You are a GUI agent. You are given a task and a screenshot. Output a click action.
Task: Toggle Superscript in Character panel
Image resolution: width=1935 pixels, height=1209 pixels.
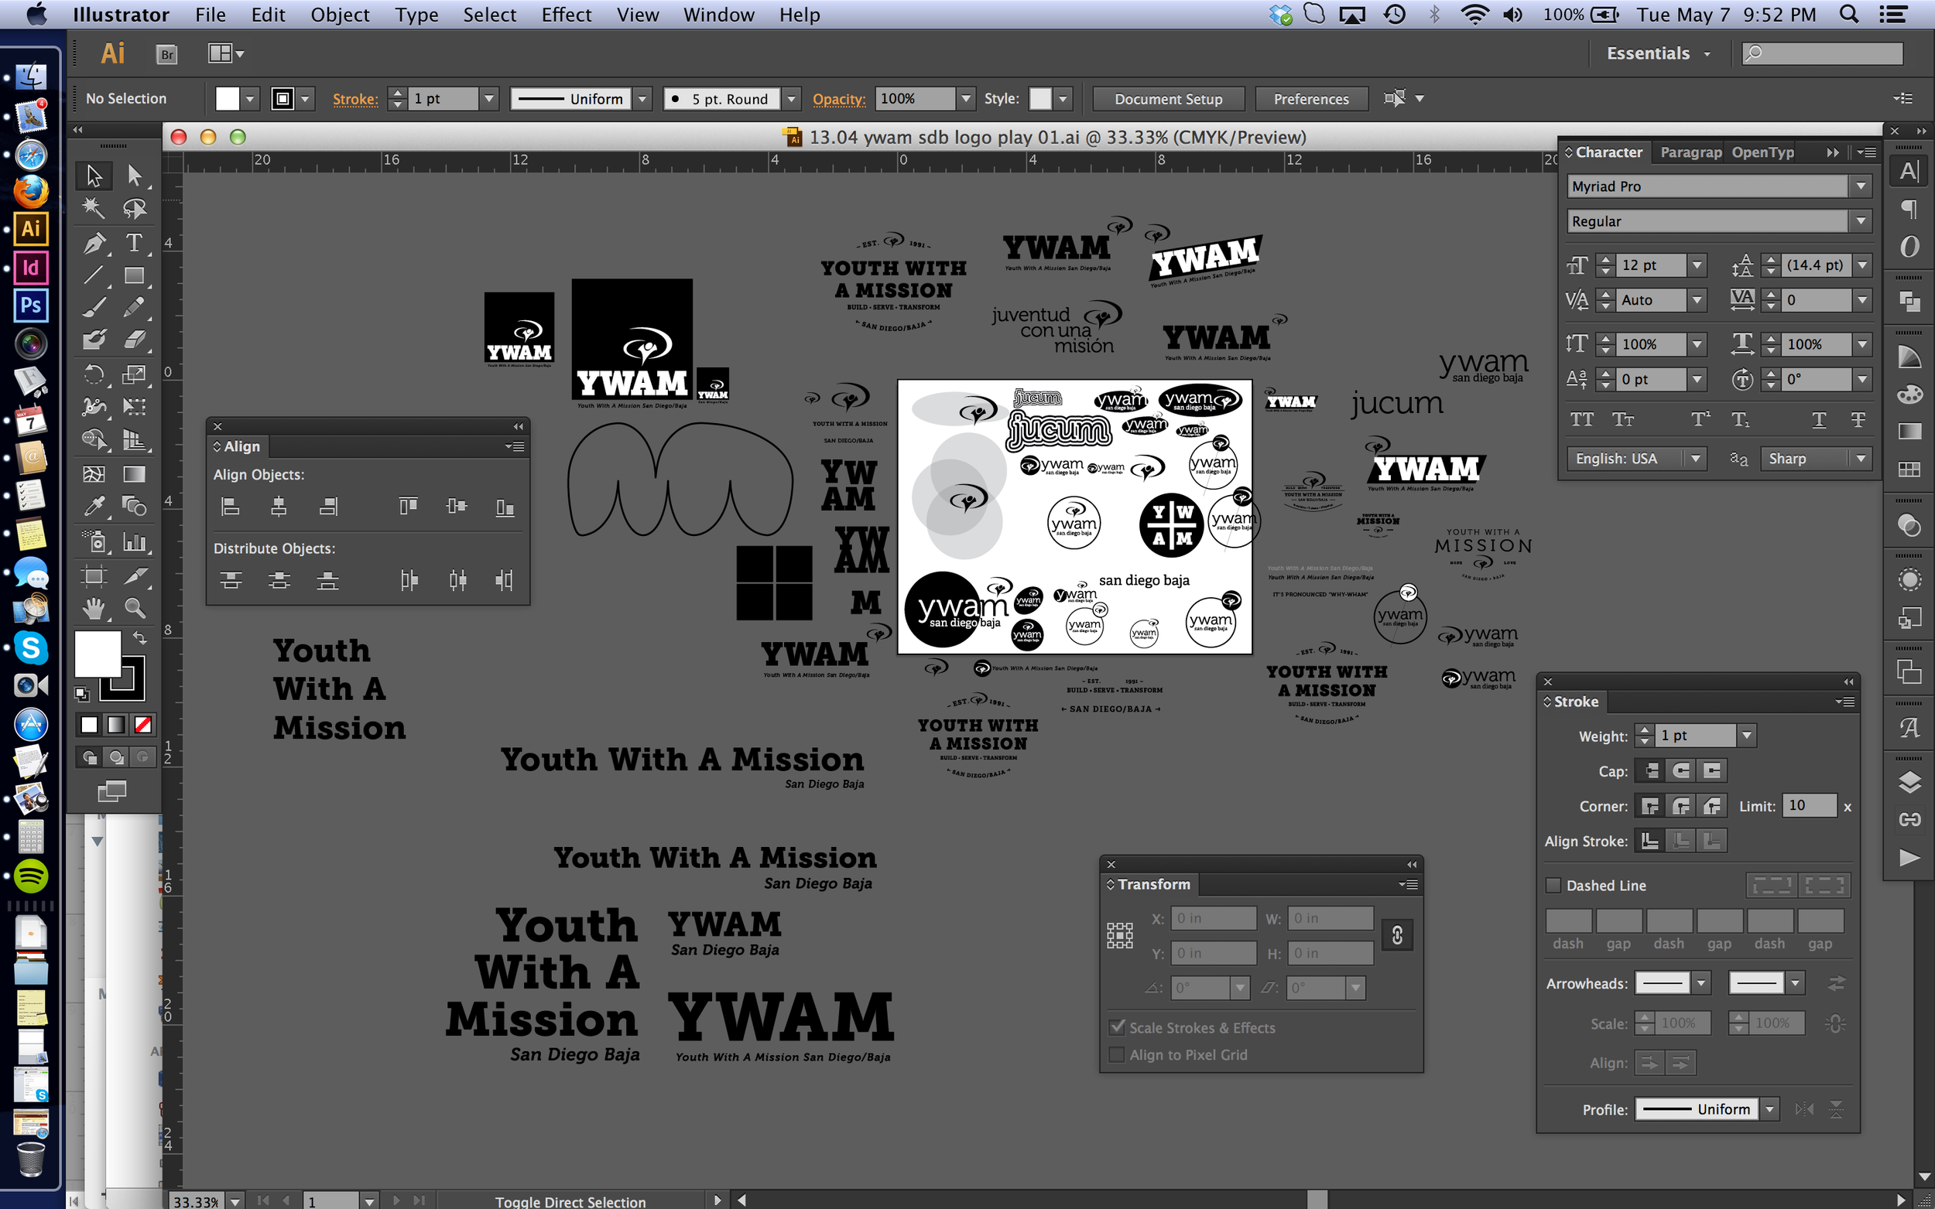1700,420
